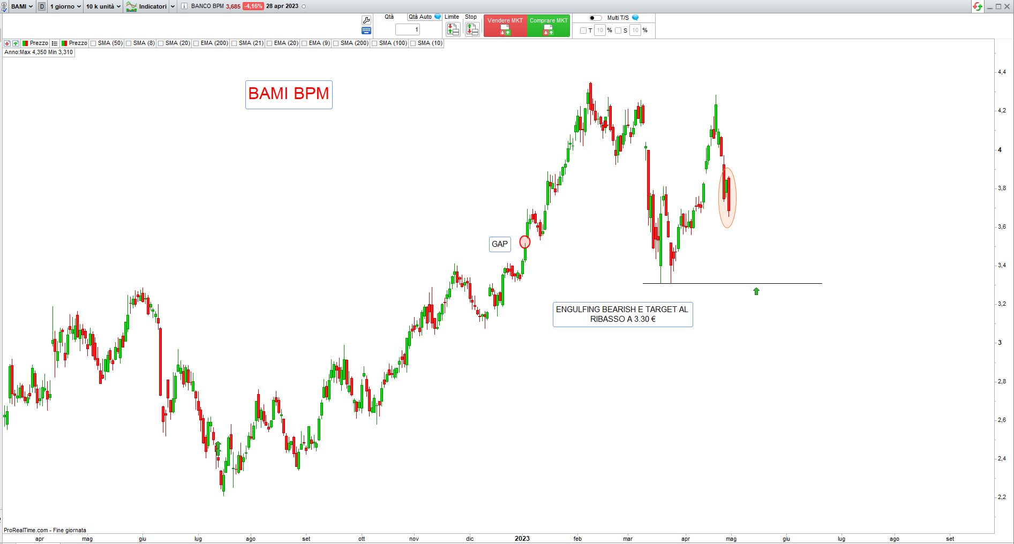The width and height of the screenshot is (1014, 544).
Task: Open the wrench settings icon
Action: [x=366, y=20]
